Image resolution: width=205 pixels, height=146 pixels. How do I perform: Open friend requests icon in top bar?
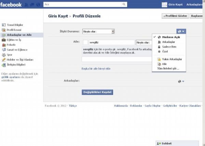[26, 5]
